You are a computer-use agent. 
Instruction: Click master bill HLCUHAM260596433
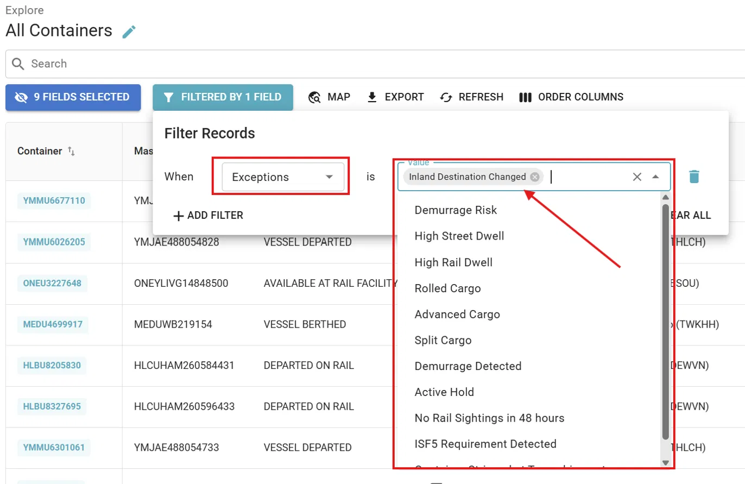pos(184,406)
